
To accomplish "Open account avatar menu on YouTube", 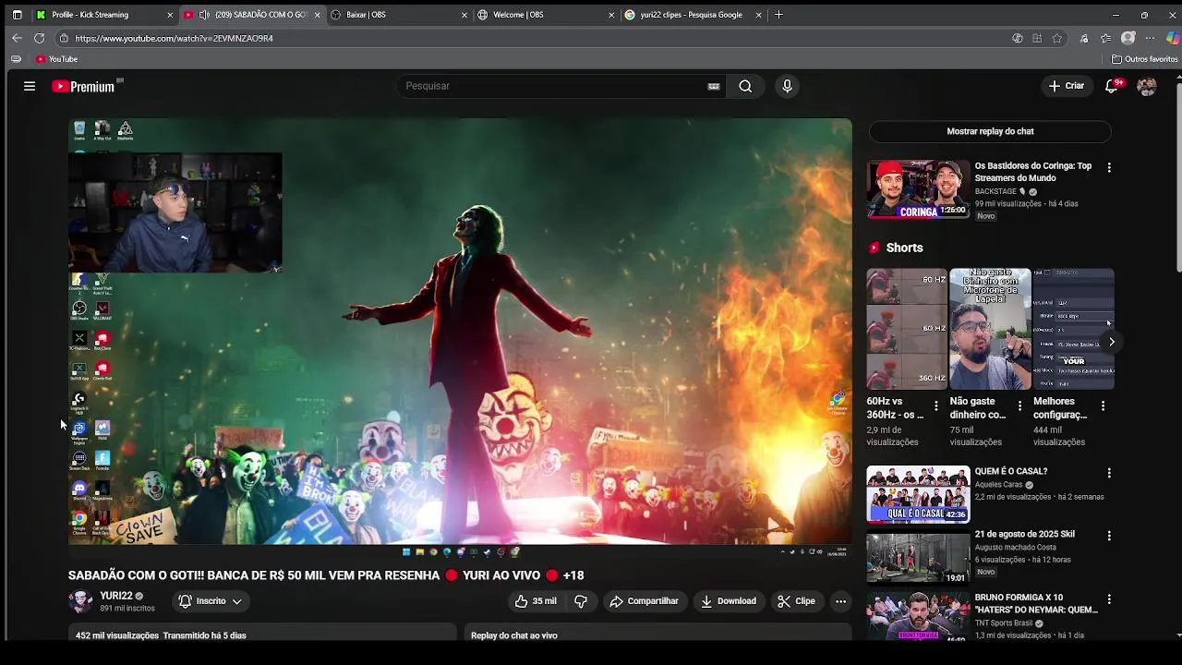I will coord(1147,86).
